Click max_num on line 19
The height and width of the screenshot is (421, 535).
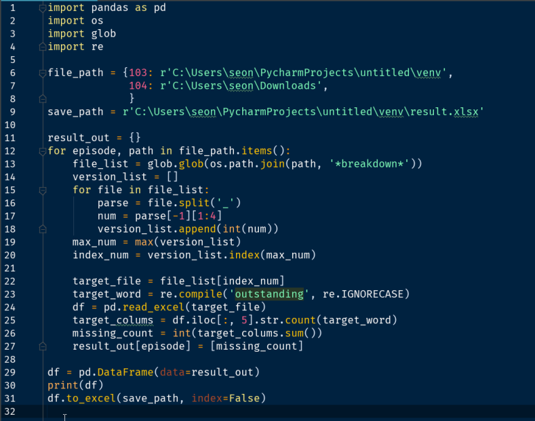tap(94, 242)
